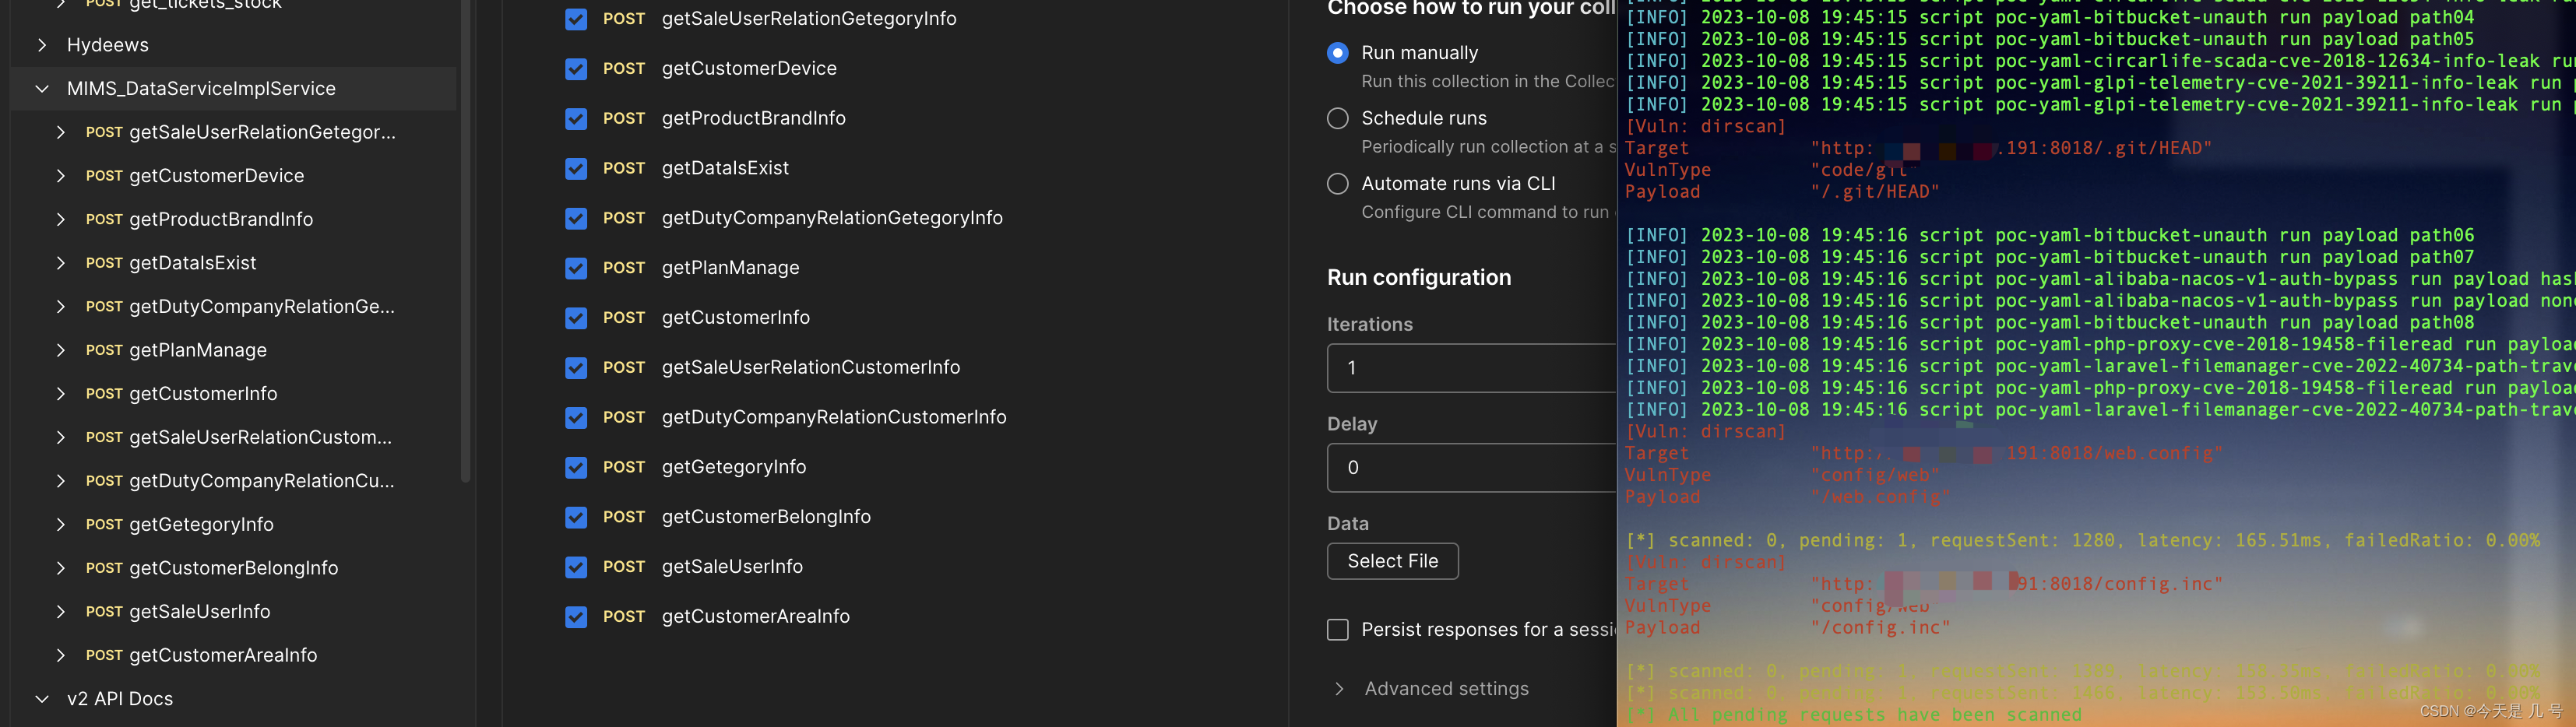The height and width of the screenshot is (727, 2576).
Task: Toggle getProductBrandInfo request checkbox
Action: [x=576, y=119]
